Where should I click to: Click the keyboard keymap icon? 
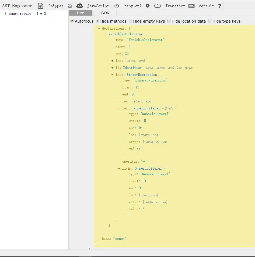[x=191, y=6]
